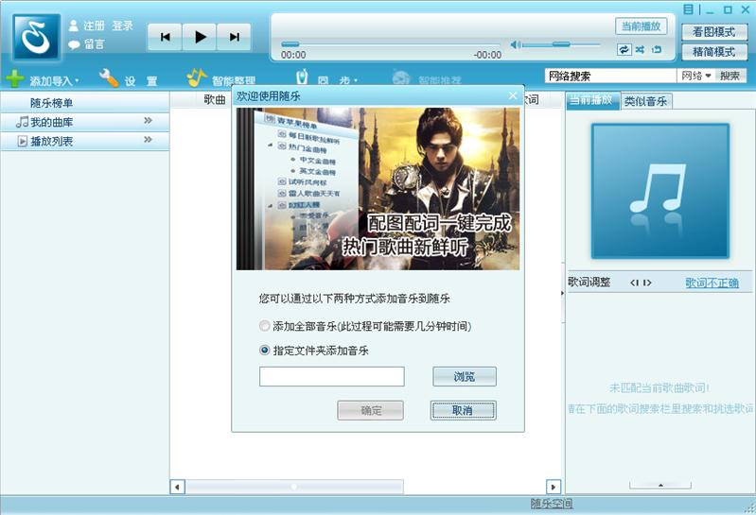The width and height of the screenshot is (756, 515).
Task: Click the green plus 添加导入 icon
Action: click(15, 78)
